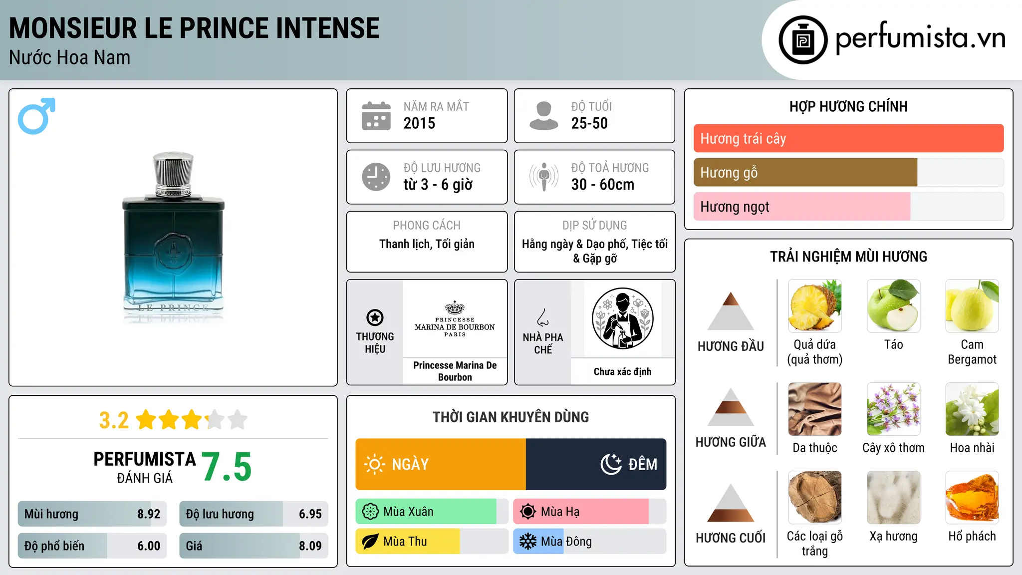Select the Mùi hương 8.92 score bar
This screenshot has height=575, width=1022.
(x=92, y=514)
